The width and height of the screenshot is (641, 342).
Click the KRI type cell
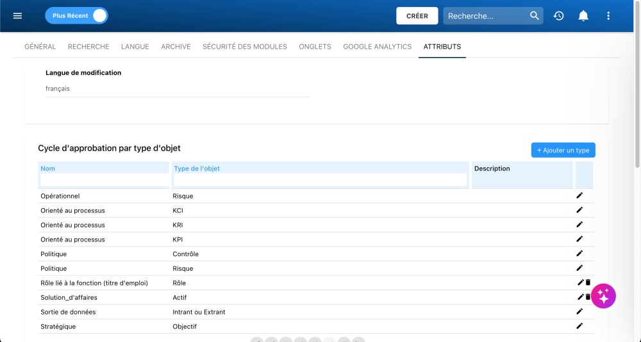(178, 225)
